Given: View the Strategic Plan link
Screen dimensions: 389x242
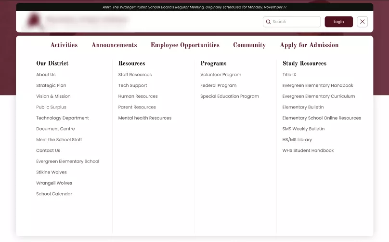Looking at the screenshot, I should point(51,85).
